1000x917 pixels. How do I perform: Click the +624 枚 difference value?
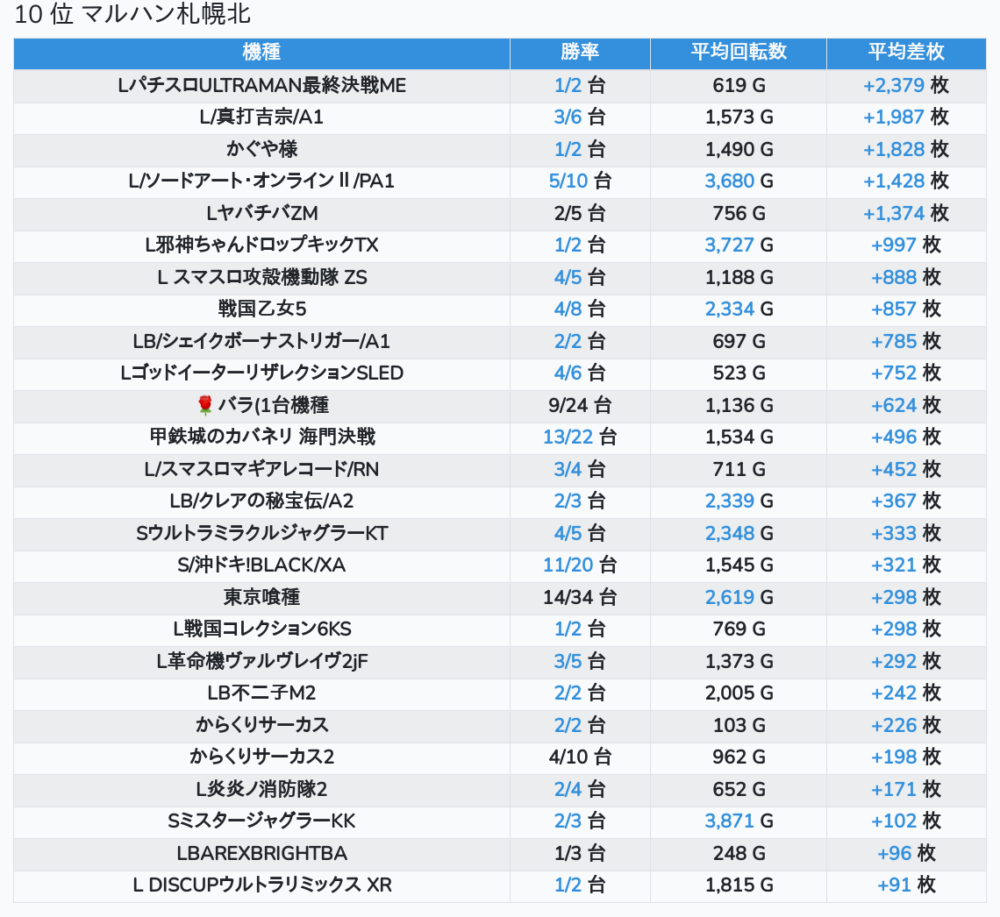pos(906,405)
